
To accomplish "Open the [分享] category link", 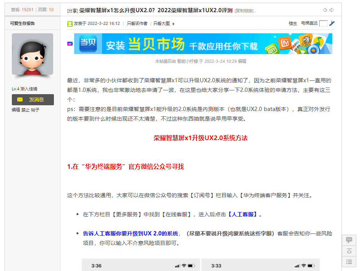I will (x=72, y=11).
